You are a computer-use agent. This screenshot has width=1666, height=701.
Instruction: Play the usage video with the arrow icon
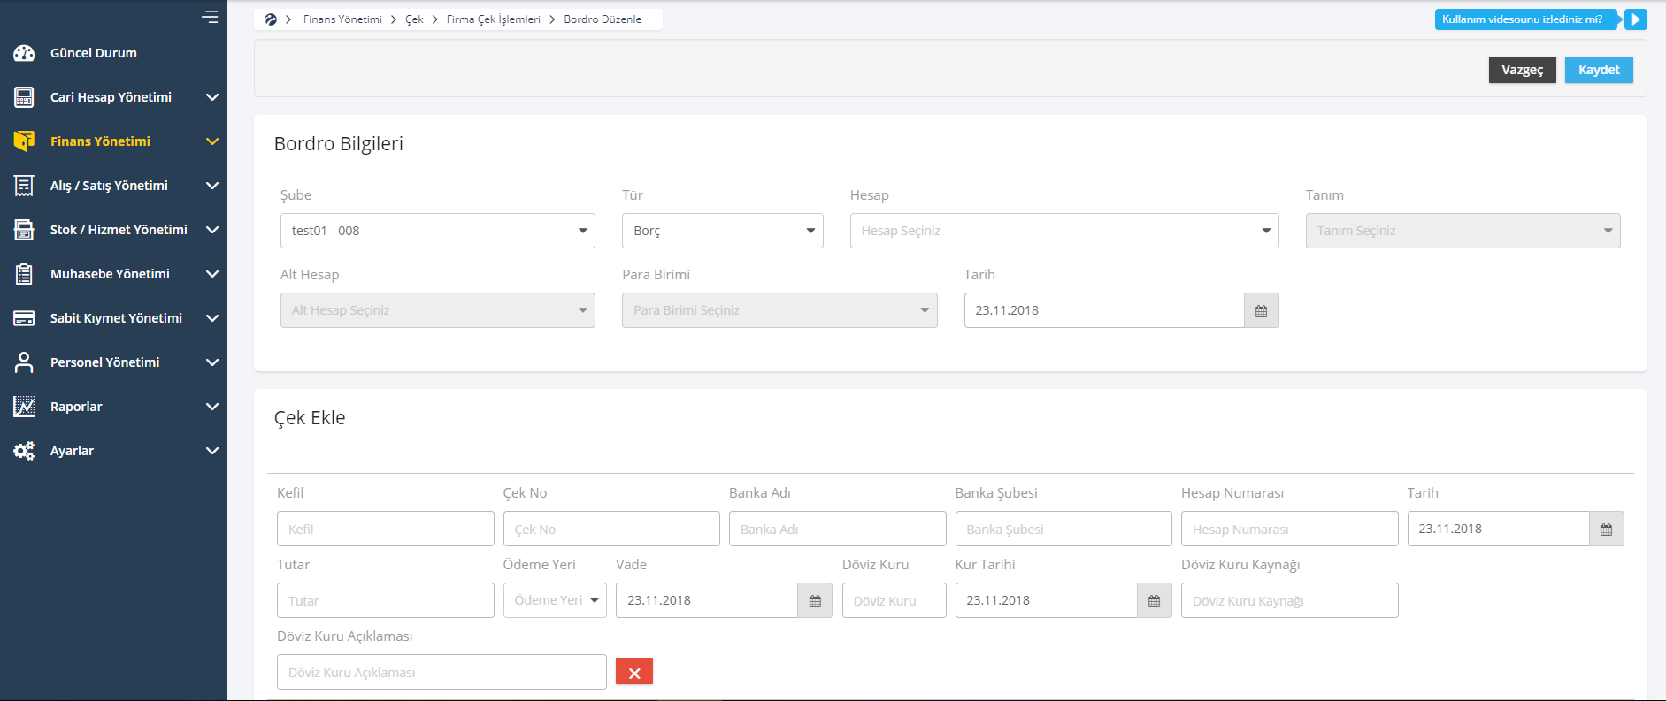coord(1636,19)
